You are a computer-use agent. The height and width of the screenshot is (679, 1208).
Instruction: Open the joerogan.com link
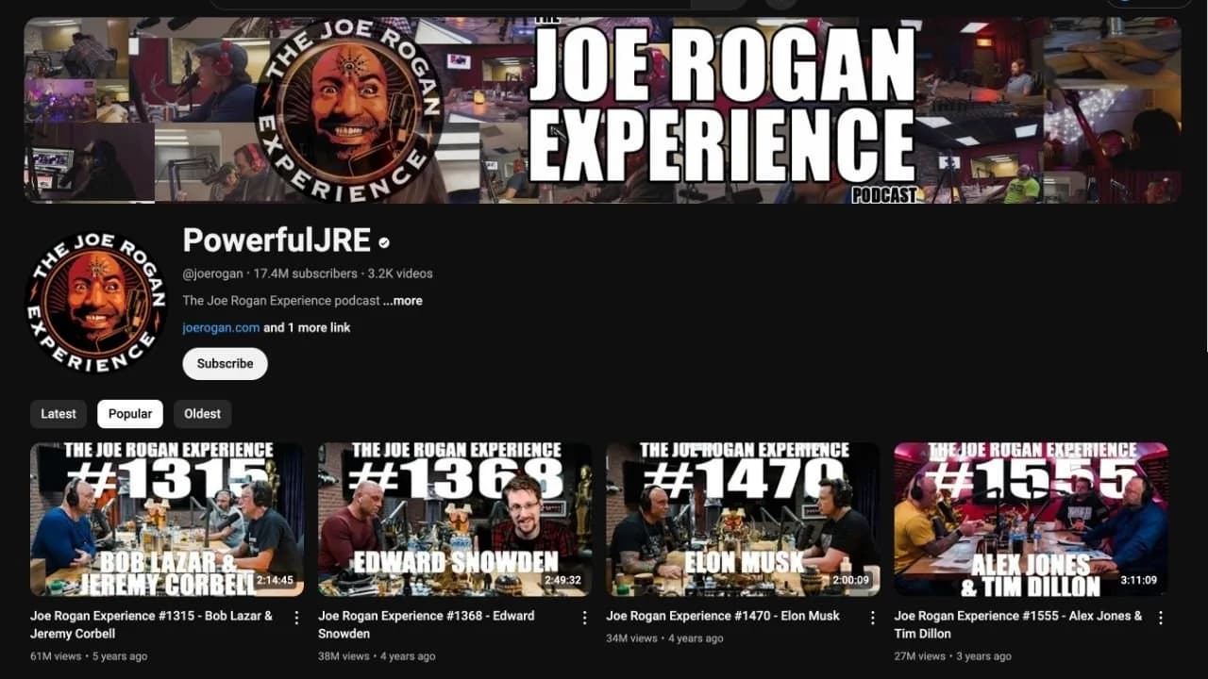[x=221, y=327]
